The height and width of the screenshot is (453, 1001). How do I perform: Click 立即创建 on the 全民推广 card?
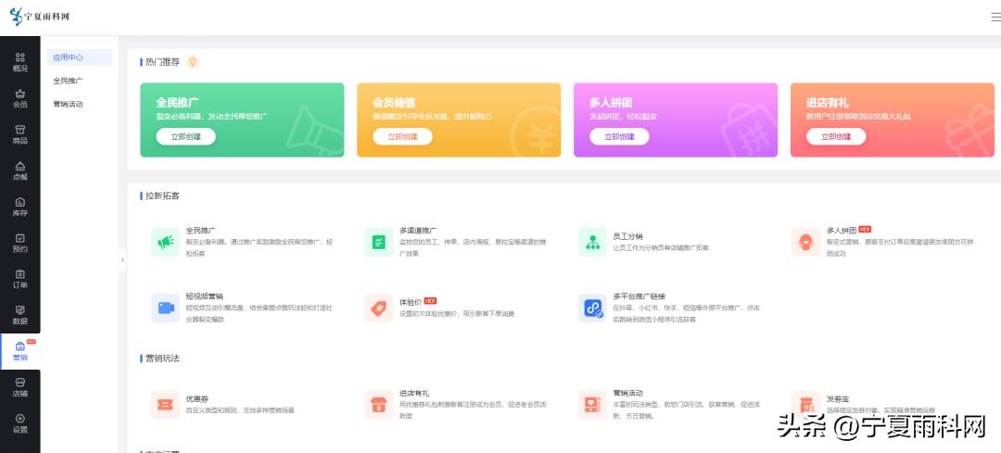coord(185,136)
